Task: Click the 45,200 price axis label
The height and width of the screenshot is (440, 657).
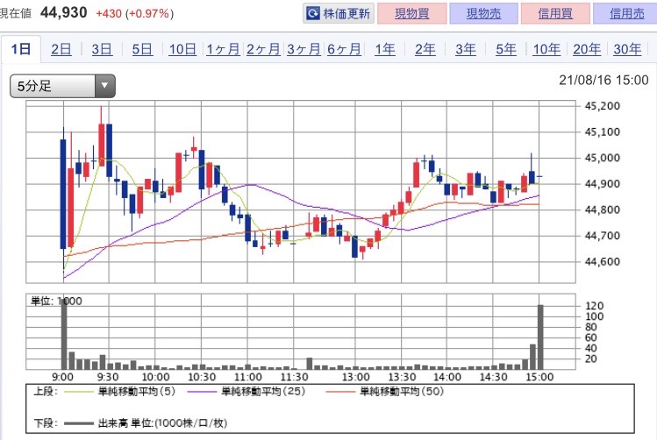Action: [x=602, y=106]
